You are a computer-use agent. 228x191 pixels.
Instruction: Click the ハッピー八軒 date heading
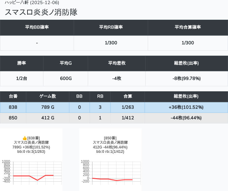(x=32, y=3)
